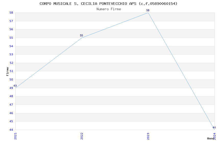Click the chart title CORPO MUSICALE S. CECILIA
The width and height of the screenshot is (217, 141).
108,4
